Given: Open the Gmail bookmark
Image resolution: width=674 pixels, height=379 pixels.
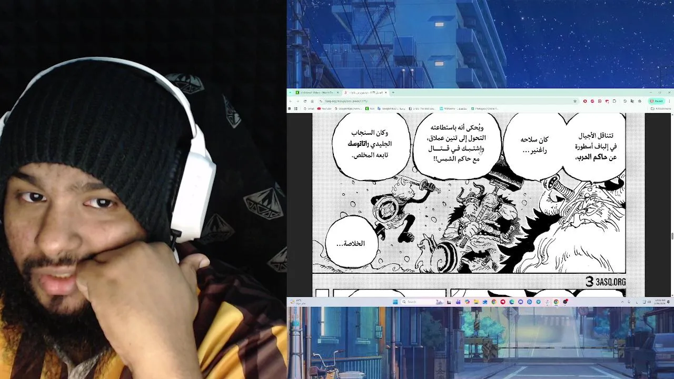Looking at the screenshot, I should pos(309,108).
